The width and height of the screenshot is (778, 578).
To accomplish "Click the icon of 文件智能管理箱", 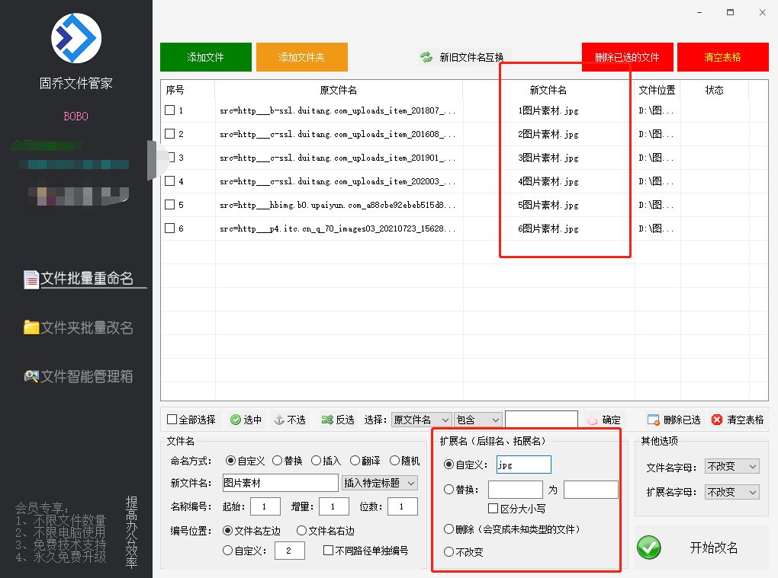I will [x=31, y=376].
